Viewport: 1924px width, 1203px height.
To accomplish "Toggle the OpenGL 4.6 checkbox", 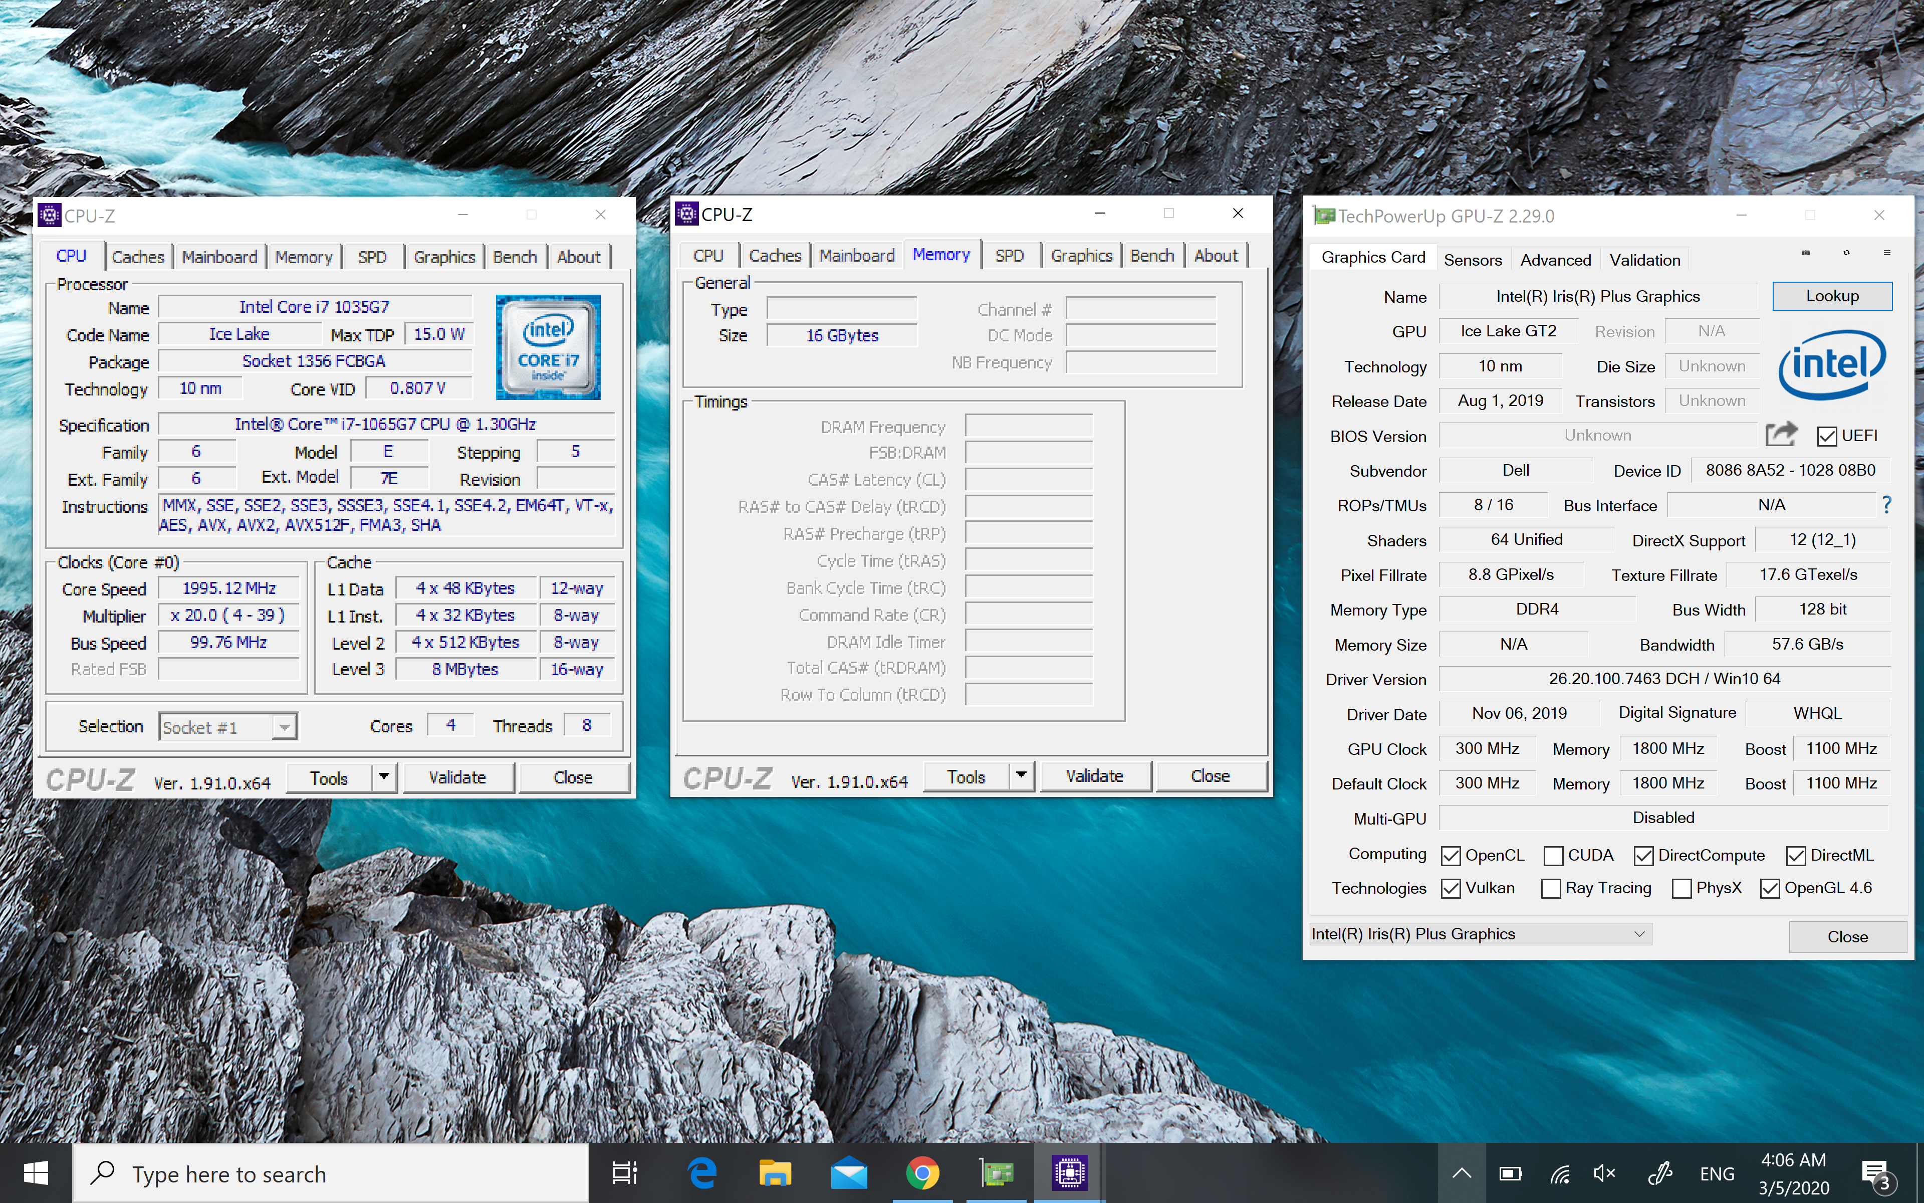I will (1770, 888).
